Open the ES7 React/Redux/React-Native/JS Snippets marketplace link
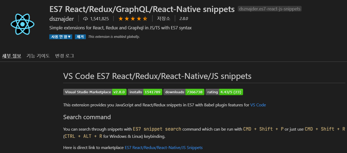 tap(164, 147)
